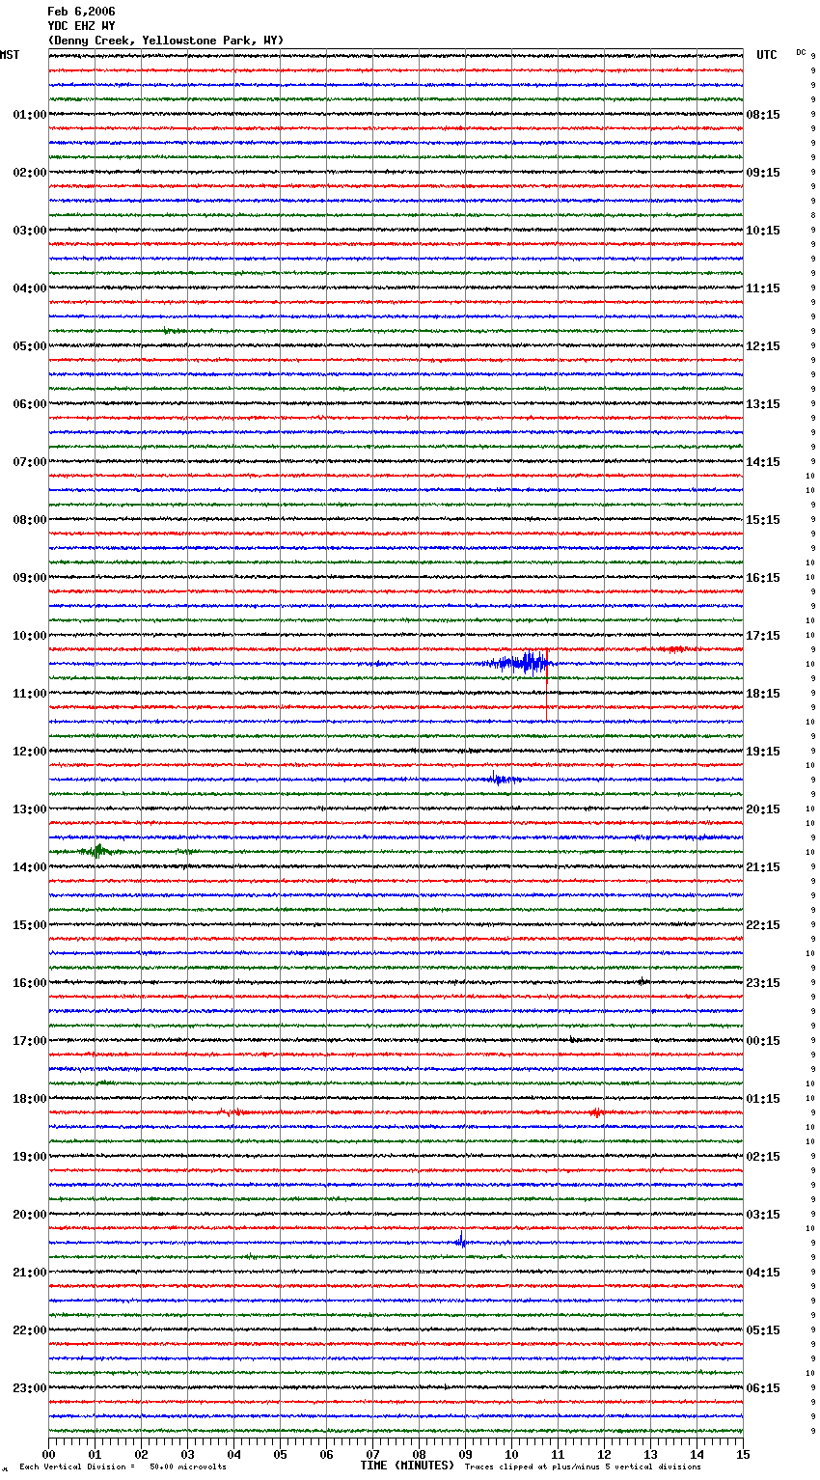Viewport: 820px width, 1480px height.
Task: Select the '23:00' MST time label
Action: [29, 1388]
